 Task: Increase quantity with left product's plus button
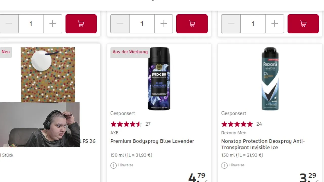[52, 24]
